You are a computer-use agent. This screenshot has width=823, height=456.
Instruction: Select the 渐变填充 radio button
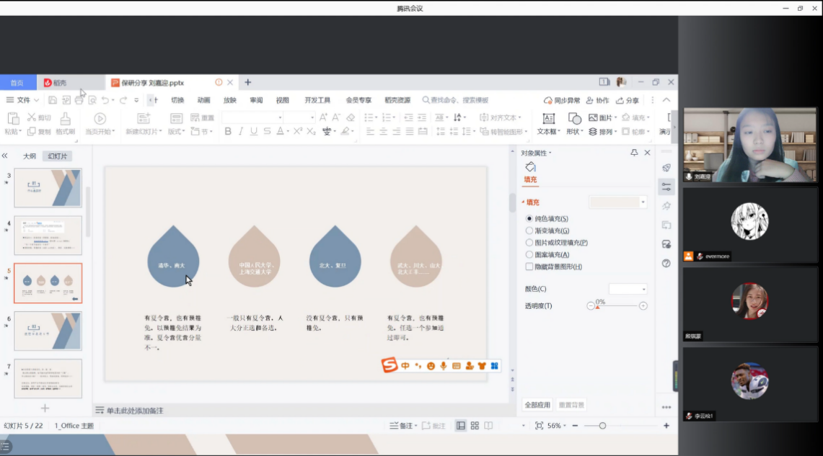[x=529, y=231]
